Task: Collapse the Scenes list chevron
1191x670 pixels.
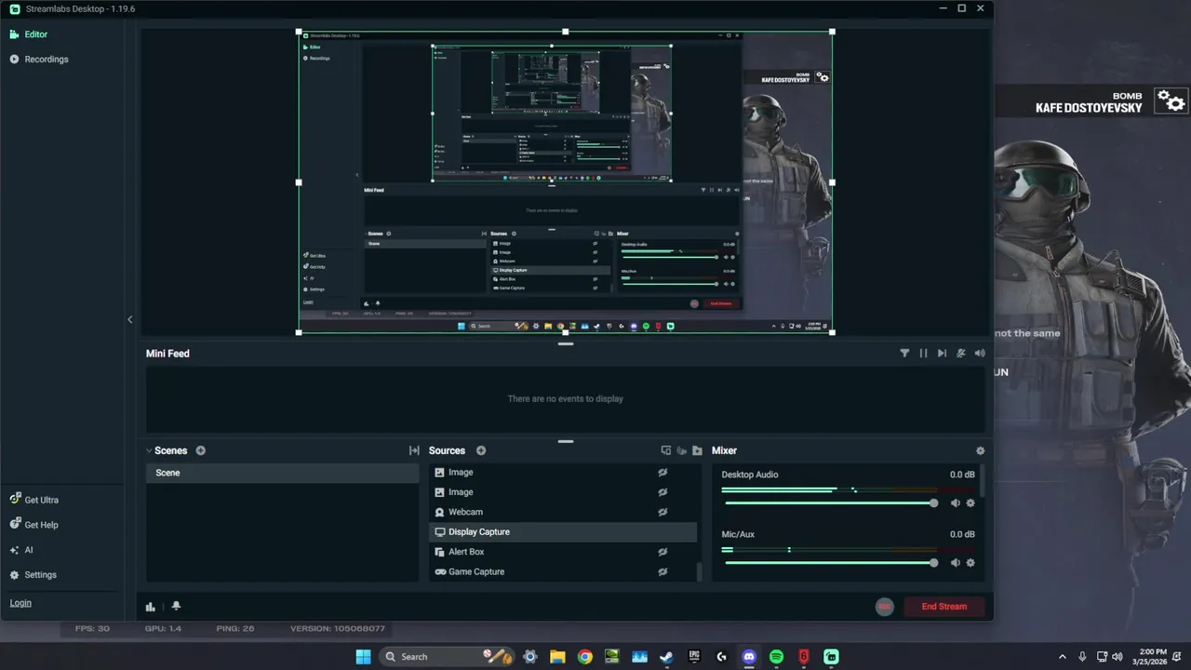Action: tap(149, 450)
